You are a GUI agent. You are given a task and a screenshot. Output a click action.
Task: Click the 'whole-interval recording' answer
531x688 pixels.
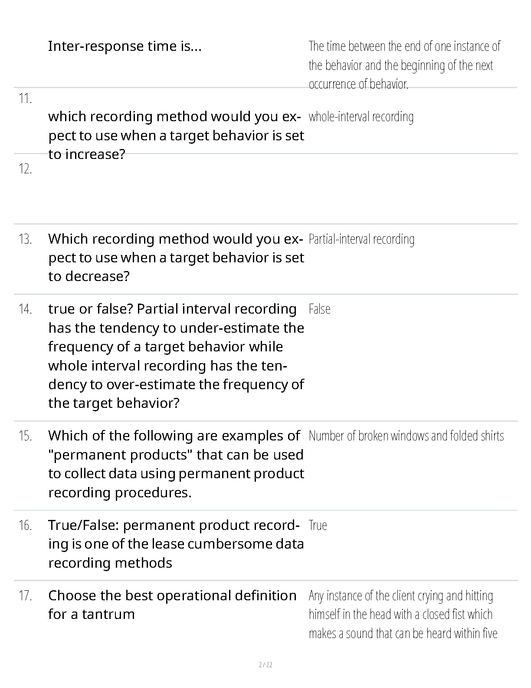[x=361, y=117]
